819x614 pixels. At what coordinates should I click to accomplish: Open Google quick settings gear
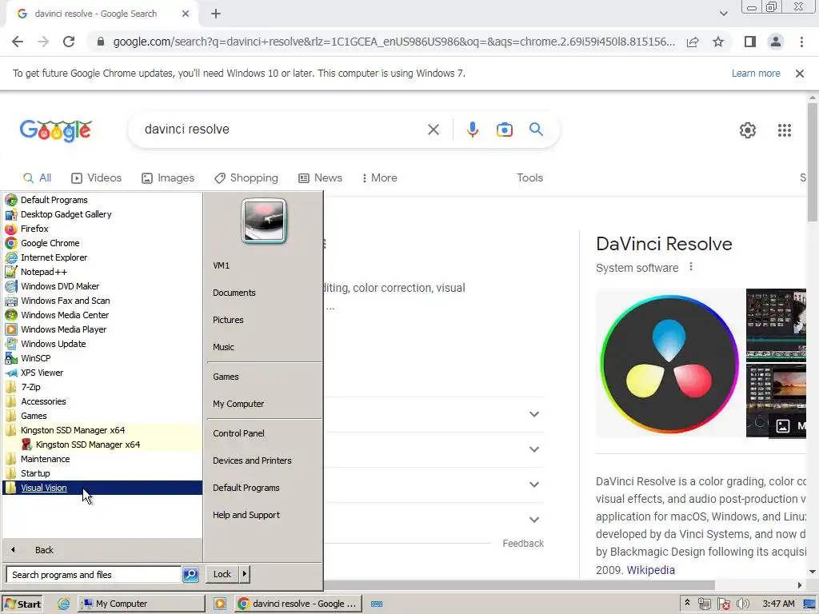[x=748, y=130]
